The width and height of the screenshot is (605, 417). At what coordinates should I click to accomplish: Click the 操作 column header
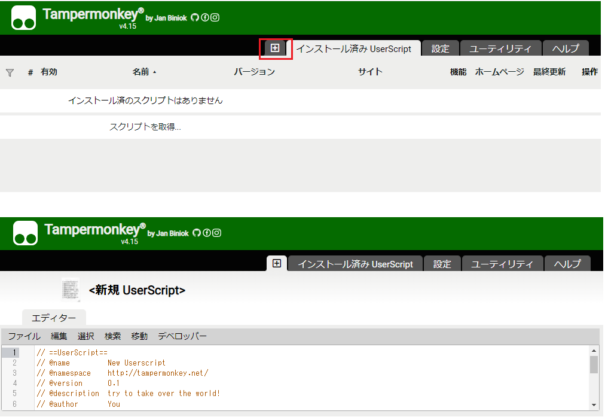(589, 72)
